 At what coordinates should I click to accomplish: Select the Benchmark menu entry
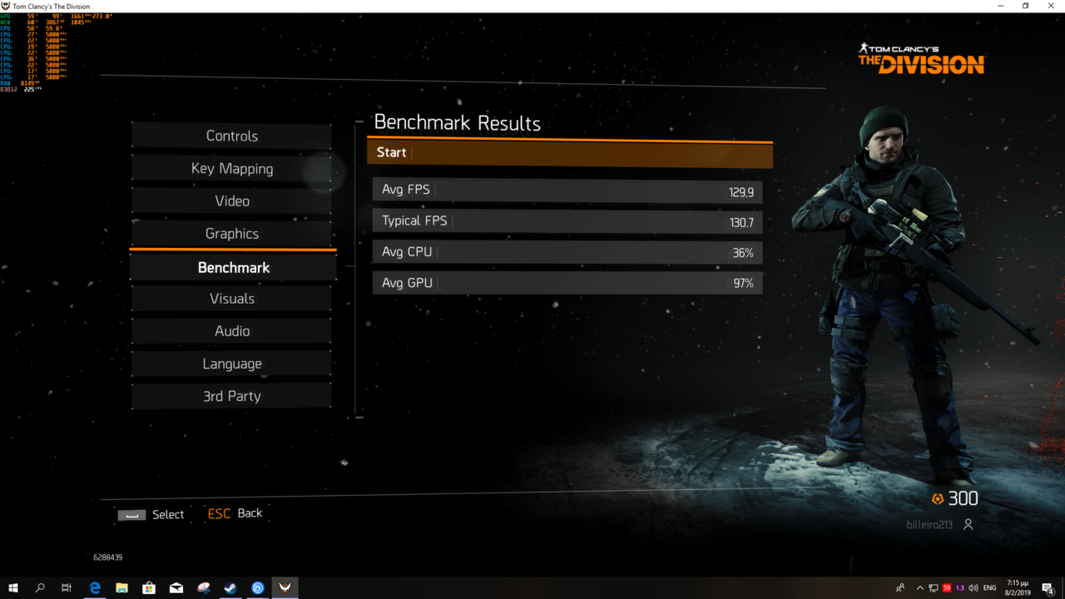(233, 268)
